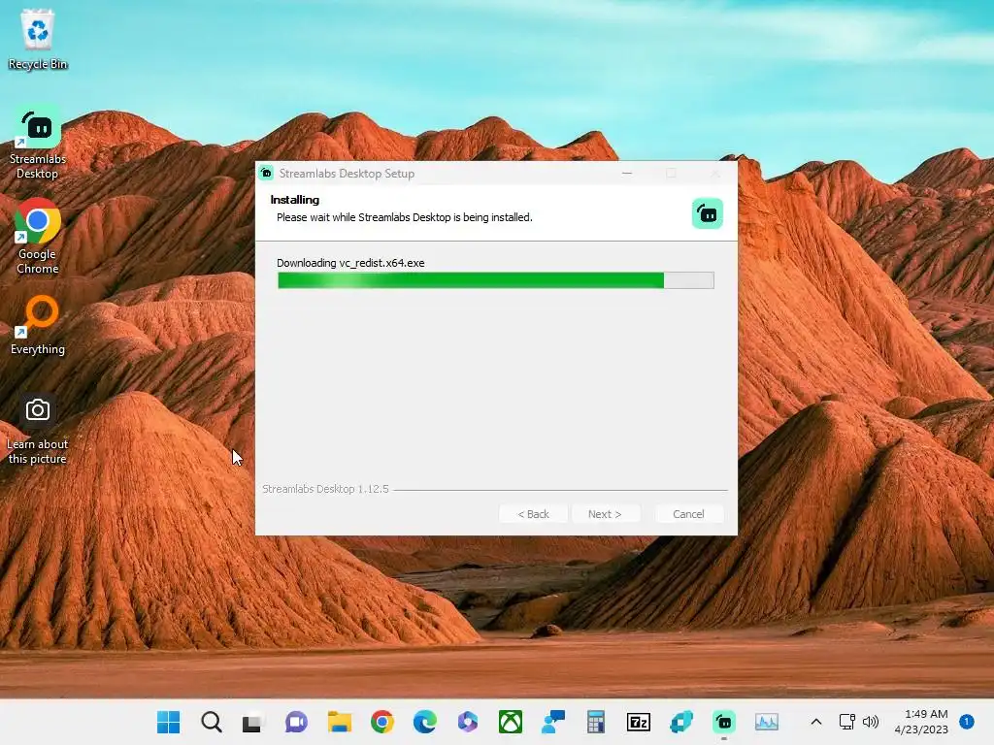Viewport: 994px width, 745px height.
Task: Open 7-Zip from the taskbar
Action: [x=639, y=722]
